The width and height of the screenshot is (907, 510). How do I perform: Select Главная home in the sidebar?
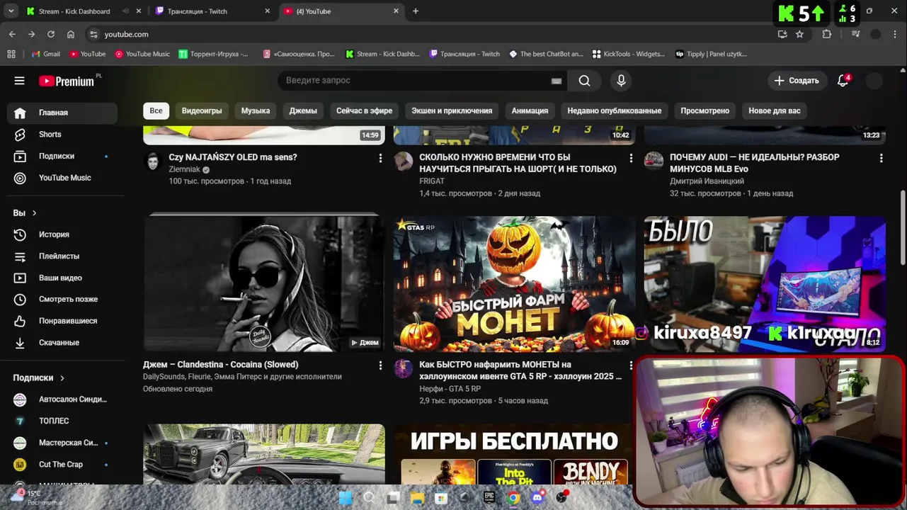tap(62, 113)
